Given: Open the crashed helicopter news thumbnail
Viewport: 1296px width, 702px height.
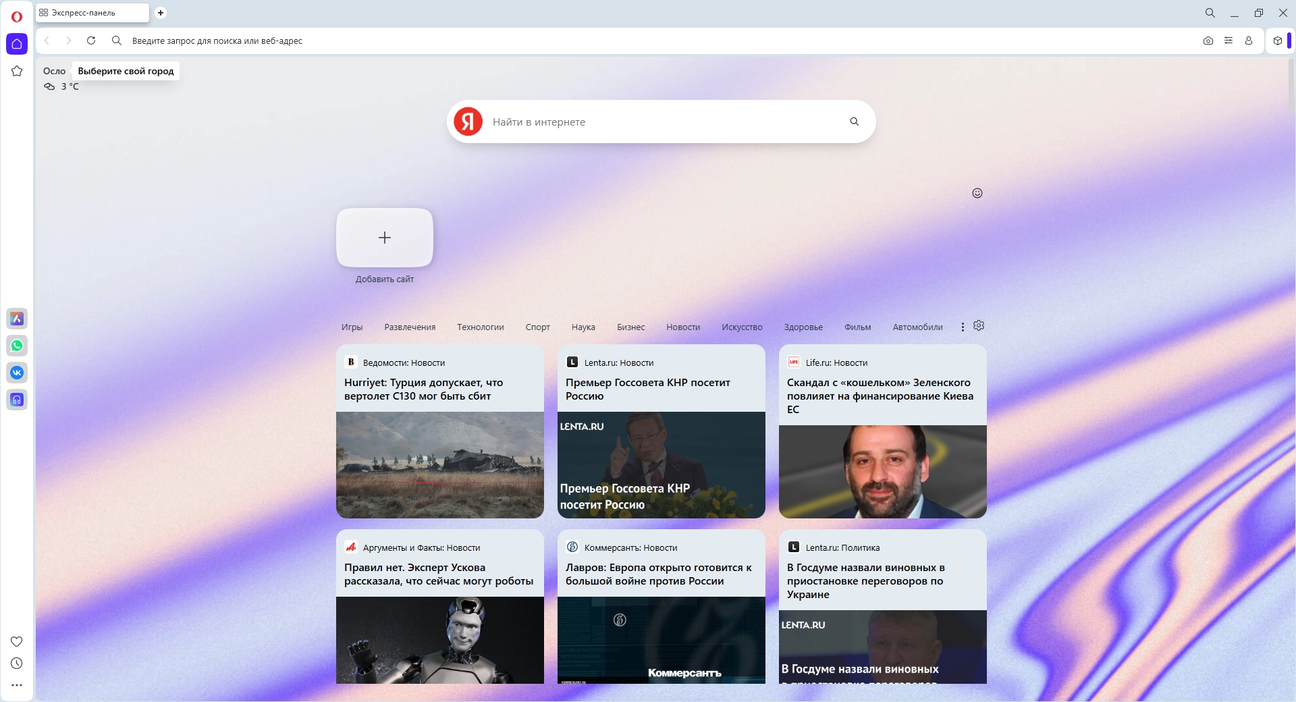Looking at the screenshot, I should pos(440,465).
